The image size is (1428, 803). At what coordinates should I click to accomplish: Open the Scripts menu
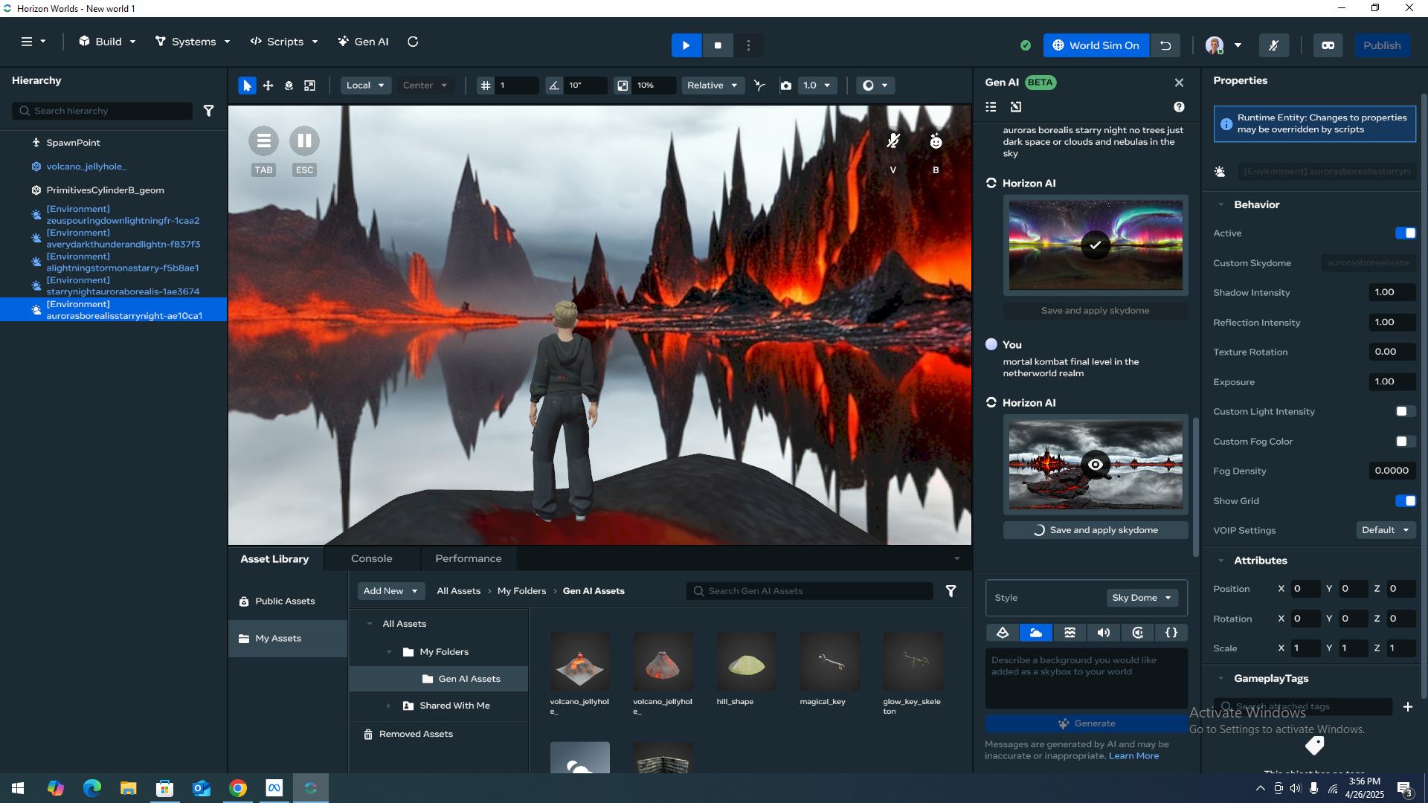coord(284,42)
